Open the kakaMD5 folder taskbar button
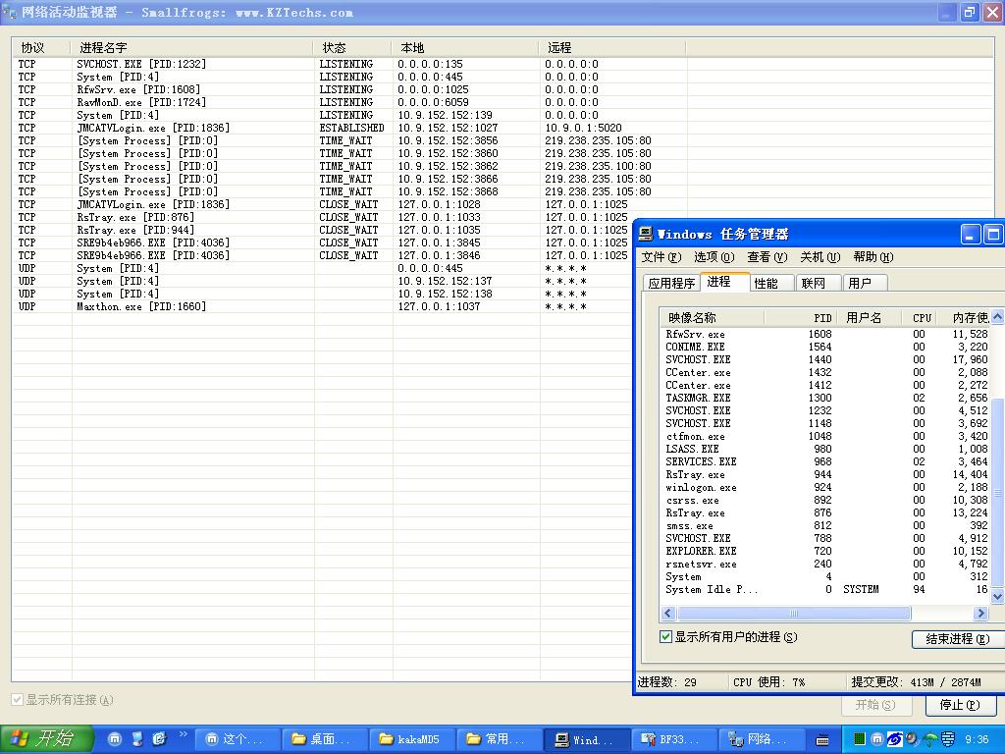 coord(410,739)
